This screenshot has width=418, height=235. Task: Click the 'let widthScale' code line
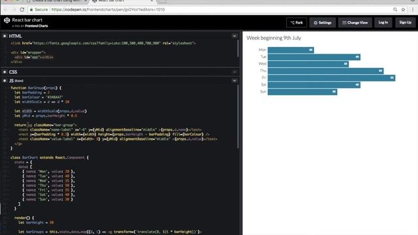tap(42, 102)
